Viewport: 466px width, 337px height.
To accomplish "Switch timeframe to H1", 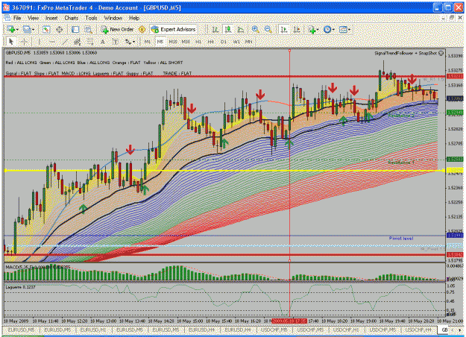I will point(198,42).
